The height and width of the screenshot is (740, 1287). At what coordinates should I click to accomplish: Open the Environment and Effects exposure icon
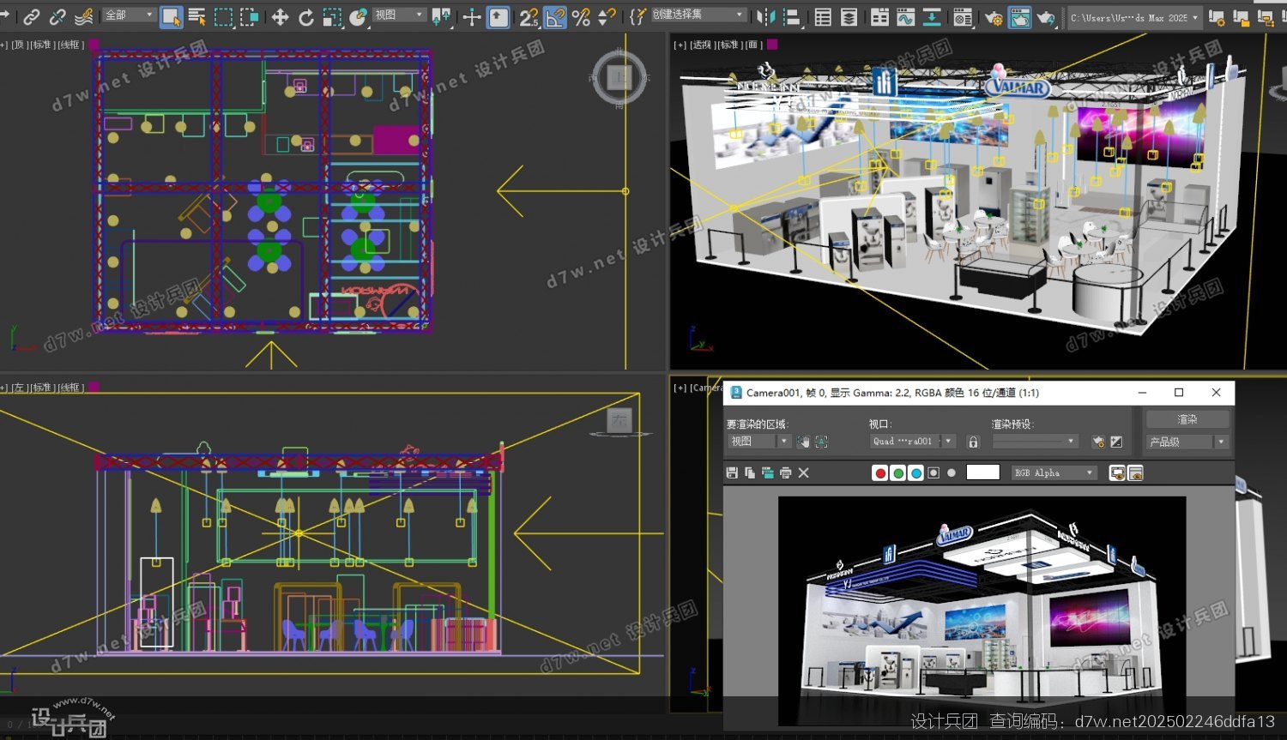coord(1116,442)
